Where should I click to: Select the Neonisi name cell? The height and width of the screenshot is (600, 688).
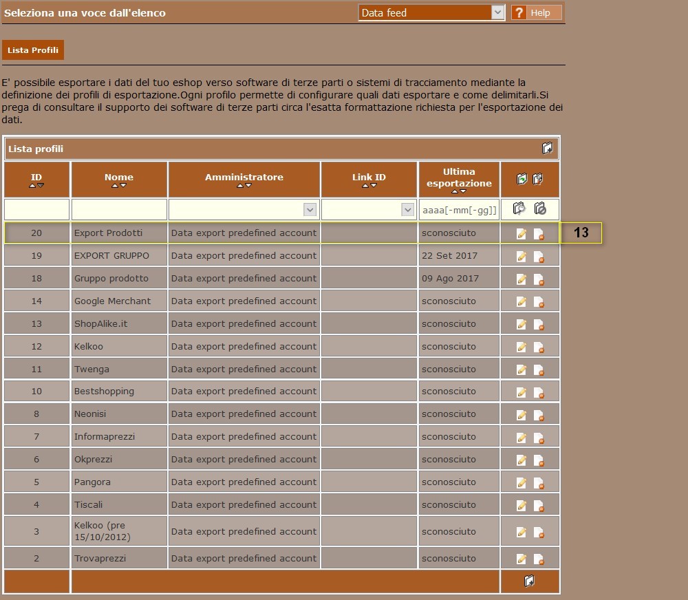(119, 414)
